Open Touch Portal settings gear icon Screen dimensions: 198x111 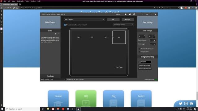[134, 14]
